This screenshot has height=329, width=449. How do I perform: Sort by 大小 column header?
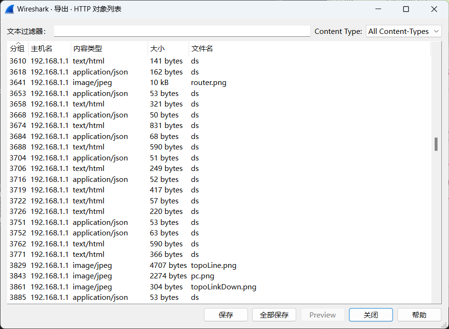[x=157, y=49]
